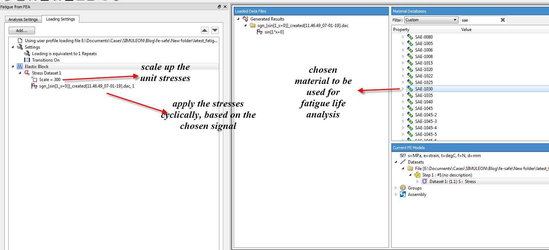Viewport: 549px width, 250px height.
Task: Switch to the Analysis Settings tab
Action: click(x=23, y=19)
